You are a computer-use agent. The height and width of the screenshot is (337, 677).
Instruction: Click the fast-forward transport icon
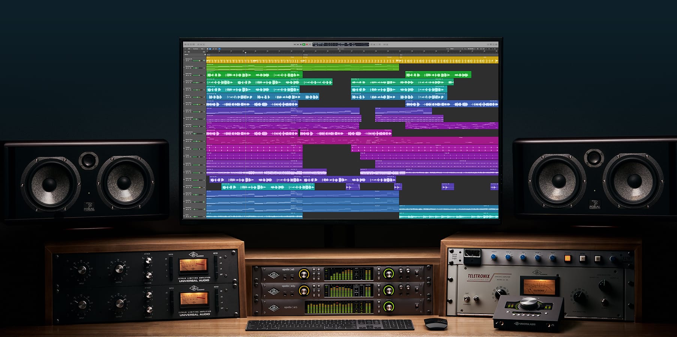pos(297,44)
